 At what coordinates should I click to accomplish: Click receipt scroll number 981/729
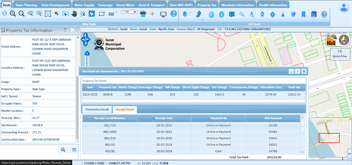(110, 125)
